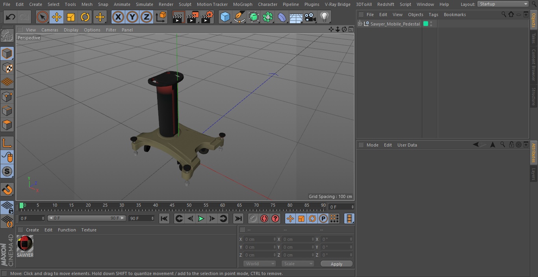Go to start of animation
538x277 pixels.
[164, 218]
